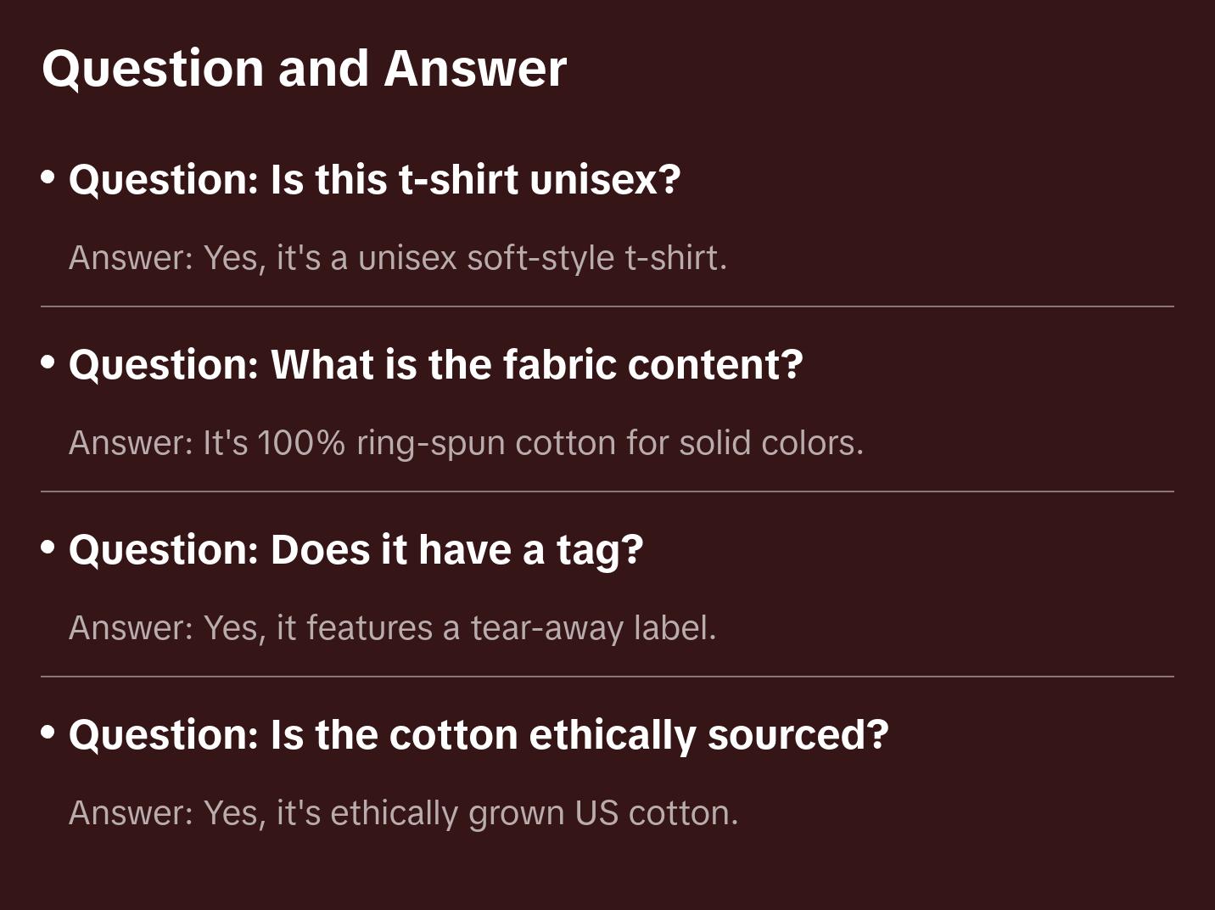Click the ring-spun cotton answer text
Screen dimensions: 1215x910
coord(466,443)
